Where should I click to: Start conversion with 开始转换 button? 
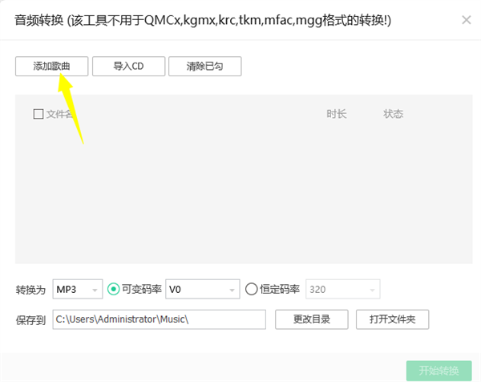click(x=439, y=371)
